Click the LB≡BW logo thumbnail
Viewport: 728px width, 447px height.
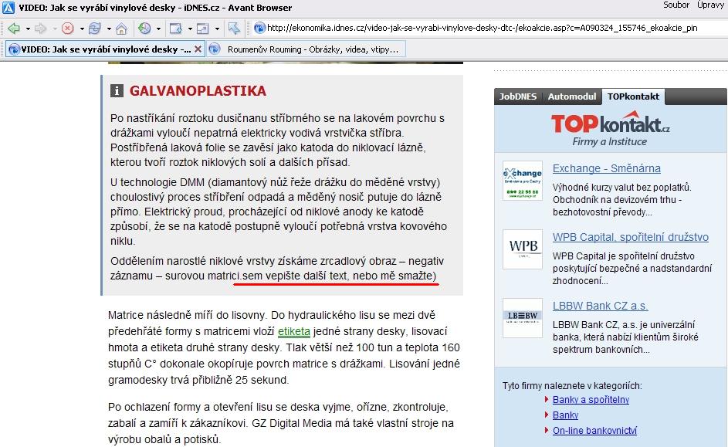[x=523, y=318]
